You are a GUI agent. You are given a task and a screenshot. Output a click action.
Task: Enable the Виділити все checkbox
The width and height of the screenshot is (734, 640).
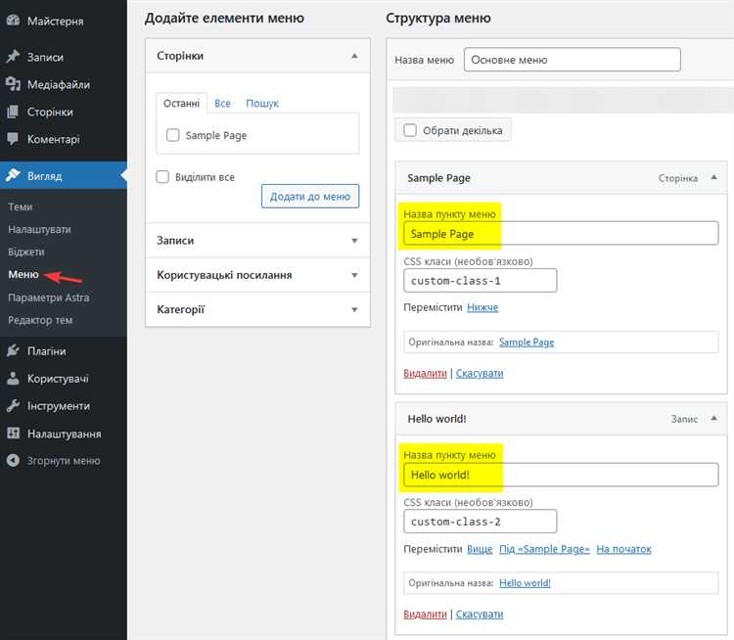click(x=163, y=177)
